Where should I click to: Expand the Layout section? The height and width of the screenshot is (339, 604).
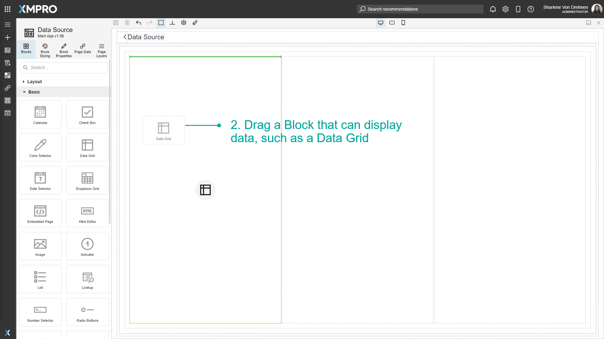click(x=34, y=81)
